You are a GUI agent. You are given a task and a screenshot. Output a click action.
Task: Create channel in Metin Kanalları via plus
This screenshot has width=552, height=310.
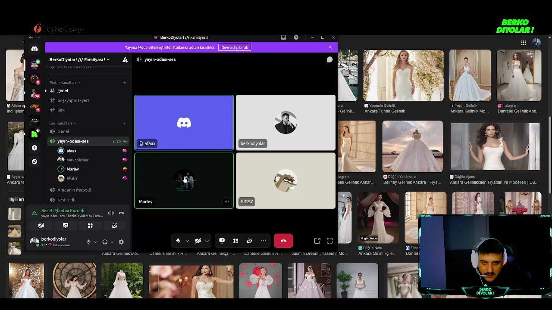click(125, 82)
